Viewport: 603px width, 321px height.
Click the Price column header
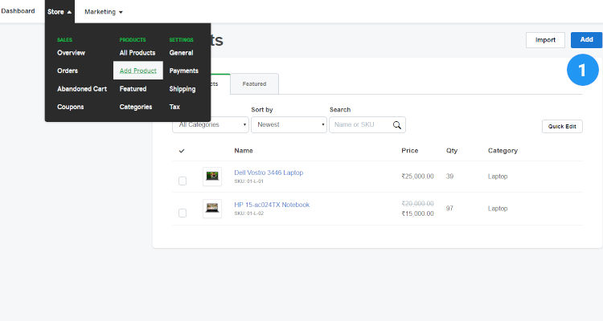(410, 151)
